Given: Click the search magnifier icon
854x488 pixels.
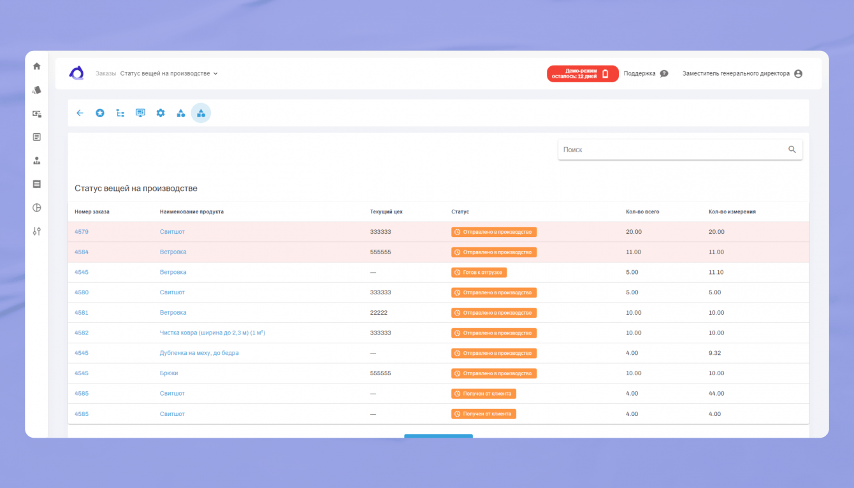Looking at the screenshot, I should (792, 150).
